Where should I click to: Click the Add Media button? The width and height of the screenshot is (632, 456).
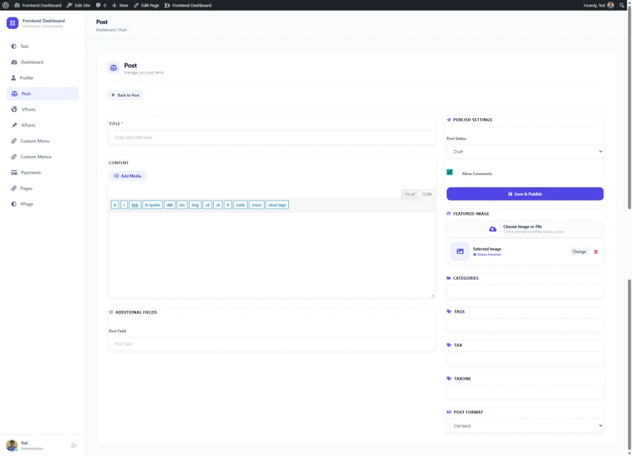127,176
